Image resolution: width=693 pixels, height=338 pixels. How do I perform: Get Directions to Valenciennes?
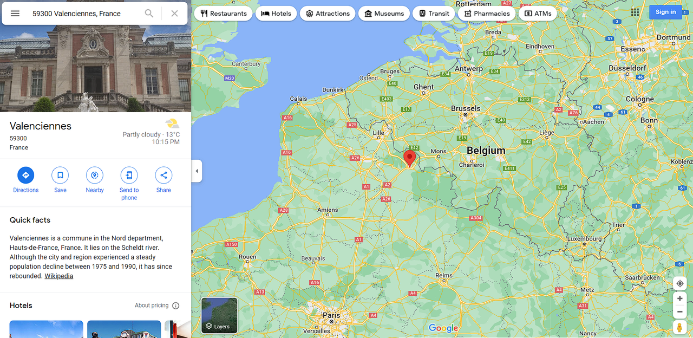point(25,180)
